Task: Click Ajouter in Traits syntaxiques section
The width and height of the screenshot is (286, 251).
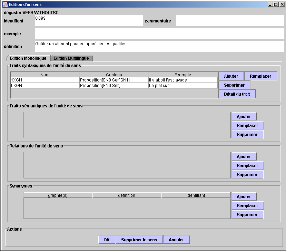Action: [x=231, y=76]
